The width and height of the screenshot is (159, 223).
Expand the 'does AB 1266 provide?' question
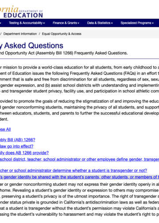24,153
